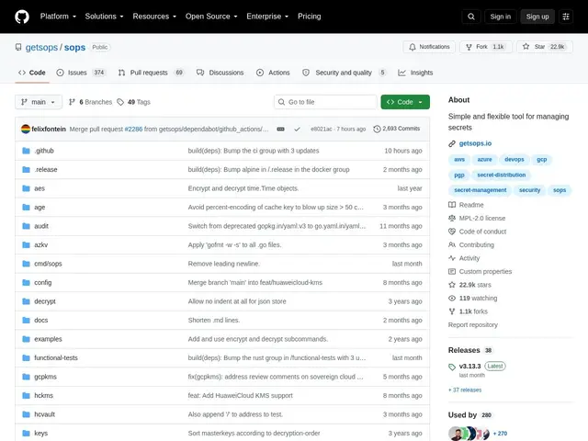Click Report repository
The height and width of the screenshot is (441, 588).
point(473,324)
